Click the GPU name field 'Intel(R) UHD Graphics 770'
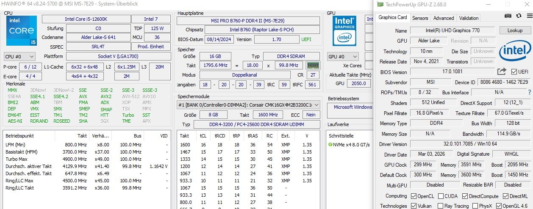 452,31
